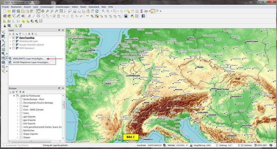Open the Maßstab scale dropdown

coord(187,145)
